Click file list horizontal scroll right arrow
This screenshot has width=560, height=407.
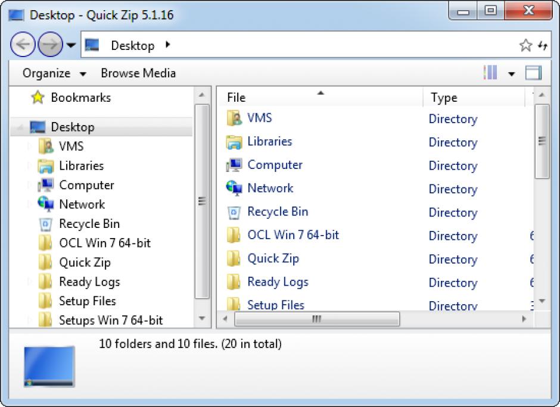524,319
